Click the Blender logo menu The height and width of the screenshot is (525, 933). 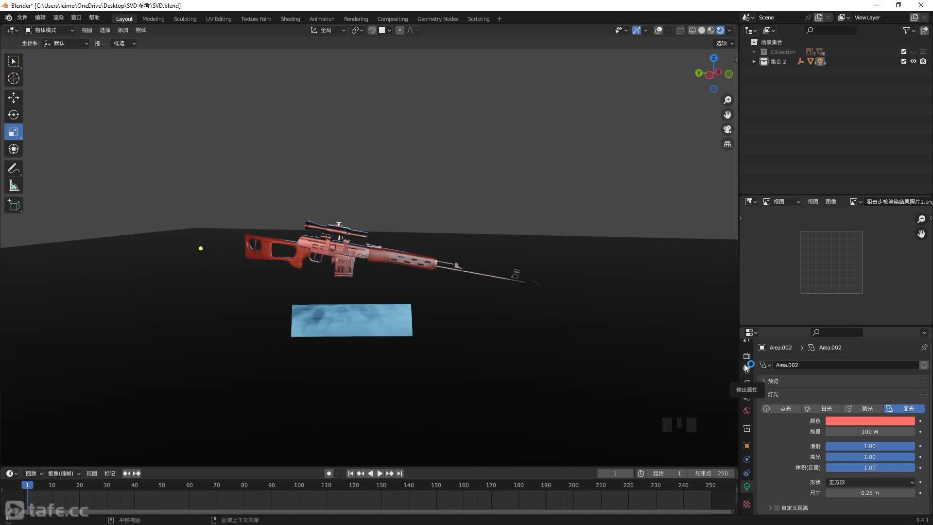[8, 17]
